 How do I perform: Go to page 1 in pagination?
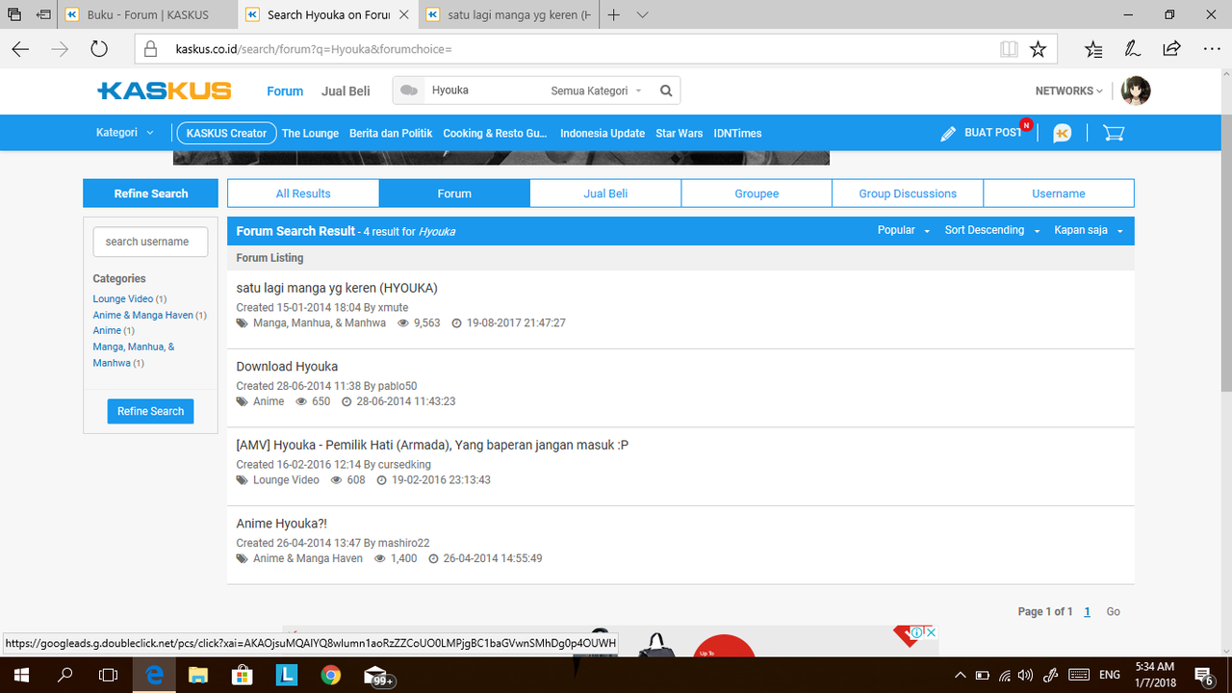[1088, 612]
